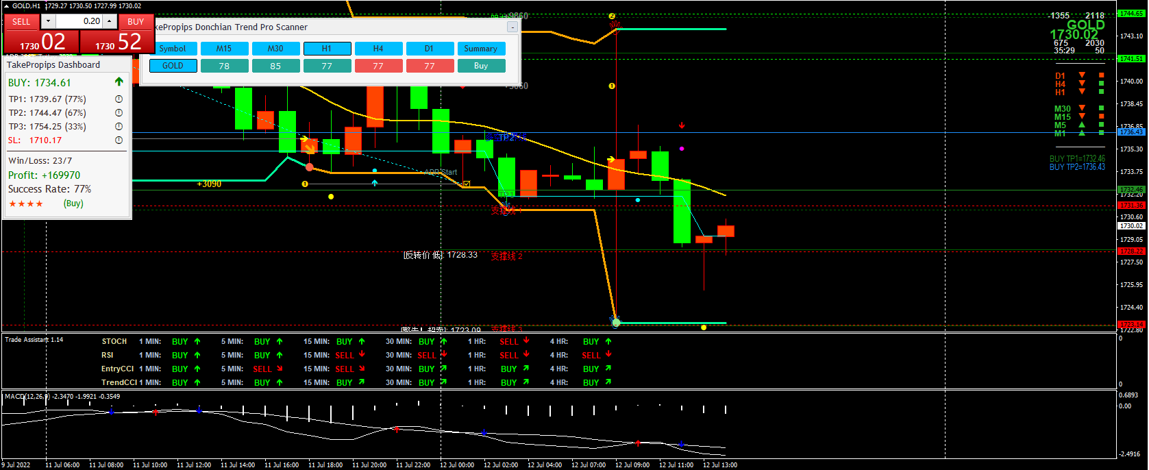
Task: Click the 12 Jul 09:00 time axis label
Action: [x=632, y=465]
